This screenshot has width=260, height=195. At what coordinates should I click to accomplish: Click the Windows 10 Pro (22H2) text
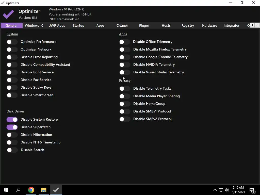(x=67, y=9)
